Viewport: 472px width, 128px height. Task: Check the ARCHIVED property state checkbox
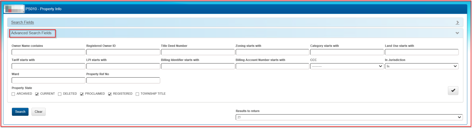point(13,94)
